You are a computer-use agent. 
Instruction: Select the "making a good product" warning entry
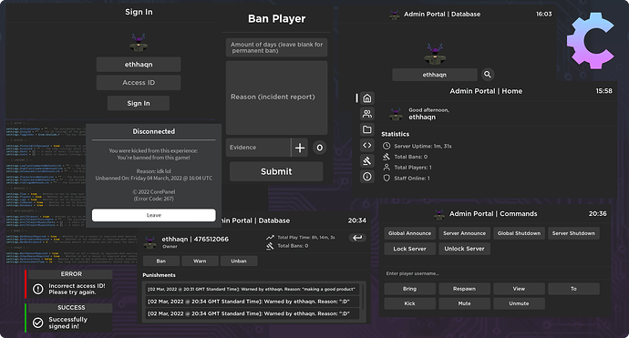[253, 289]
